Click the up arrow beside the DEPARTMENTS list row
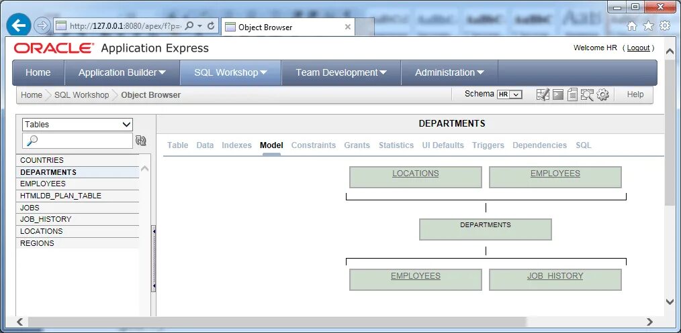Viewport: 681px width, 333px height. 144,169
